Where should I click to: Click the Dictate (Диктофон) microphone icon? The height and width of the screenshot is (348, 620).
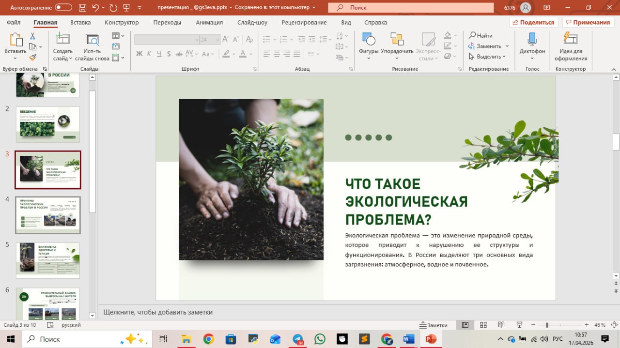point(532,40)
